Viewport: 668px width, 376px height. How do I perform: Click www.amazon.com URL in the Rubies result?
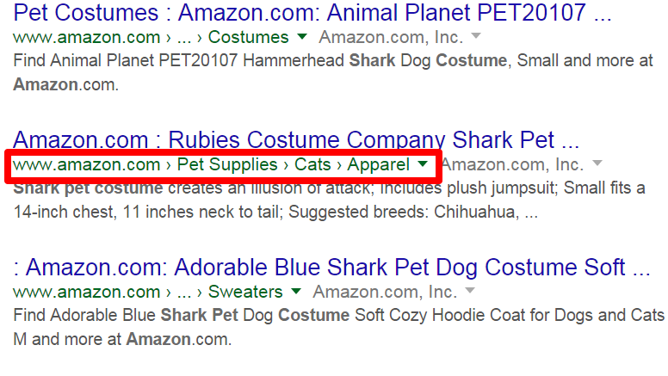(87, 164)
